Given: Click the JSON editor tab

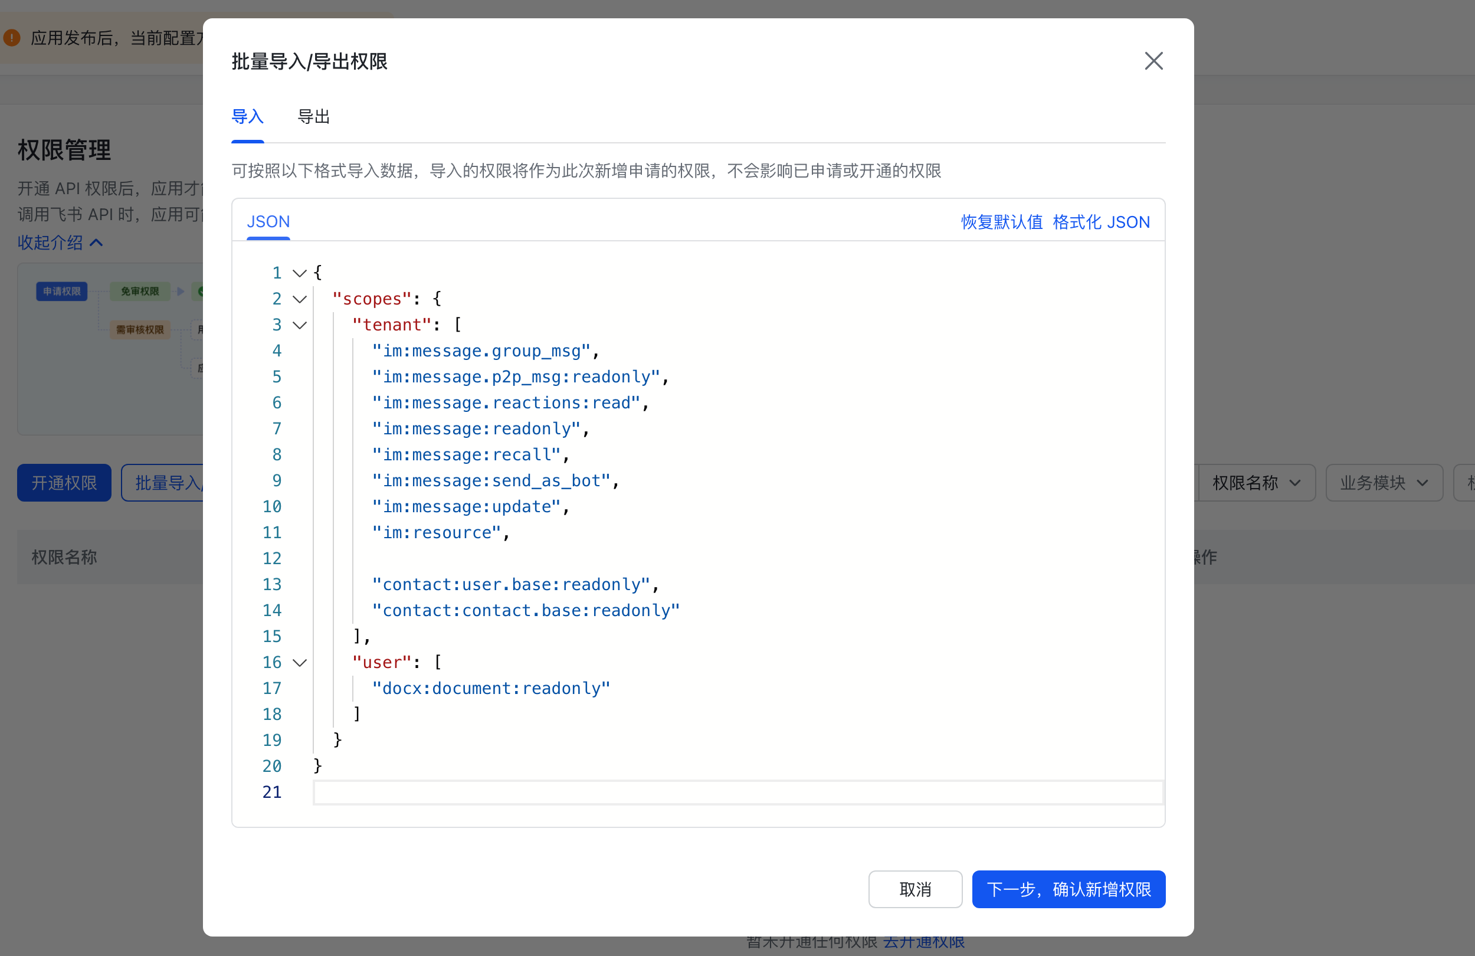Looking at the screenshot, I should coord(268,222).
